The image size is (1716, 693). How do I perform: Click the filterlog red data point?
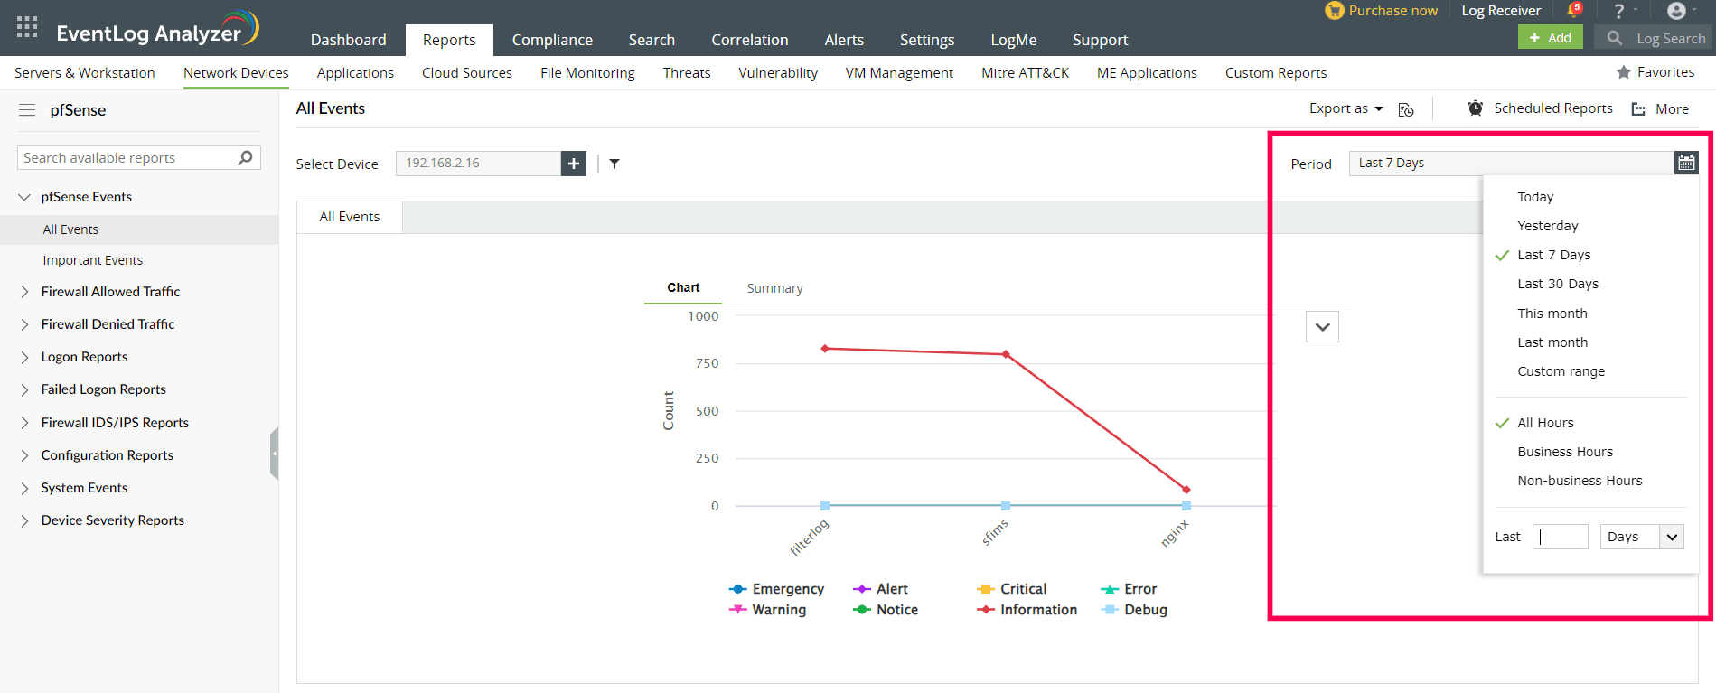coord(825,349)
